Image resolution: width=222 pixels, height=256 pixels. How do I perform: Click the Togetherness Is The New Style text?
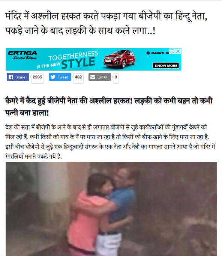coord(67,60)
